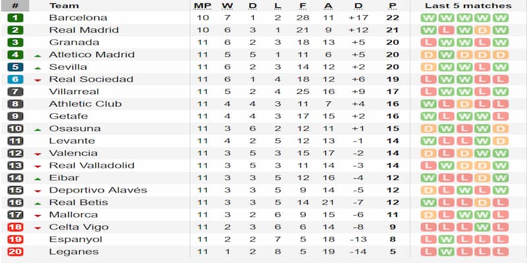Sort the table by MP column header
The width and height of the screenshot is (527, 263).
[203, 6]
